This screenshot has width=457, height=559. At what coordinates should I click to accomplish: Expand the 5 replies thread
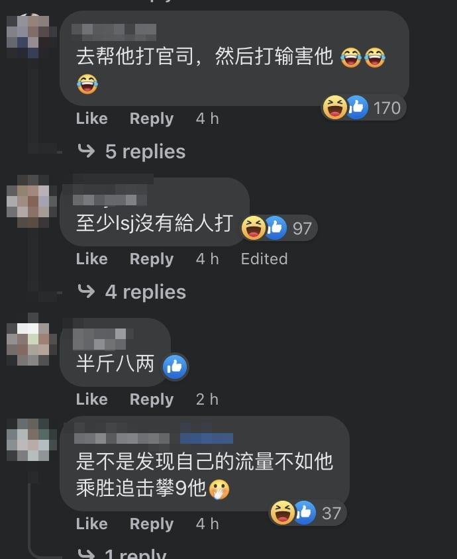pos(145,152)
